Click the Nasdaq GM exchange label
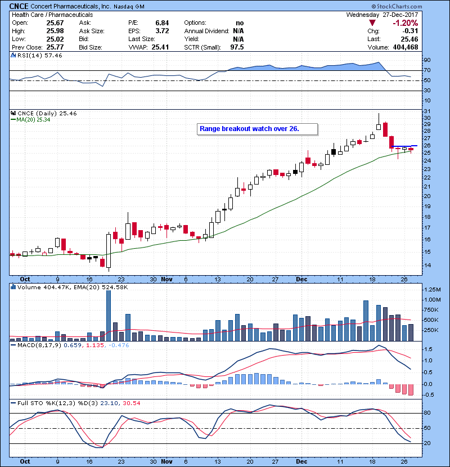This screenshot has width=450, height=467. pos(129,7)
